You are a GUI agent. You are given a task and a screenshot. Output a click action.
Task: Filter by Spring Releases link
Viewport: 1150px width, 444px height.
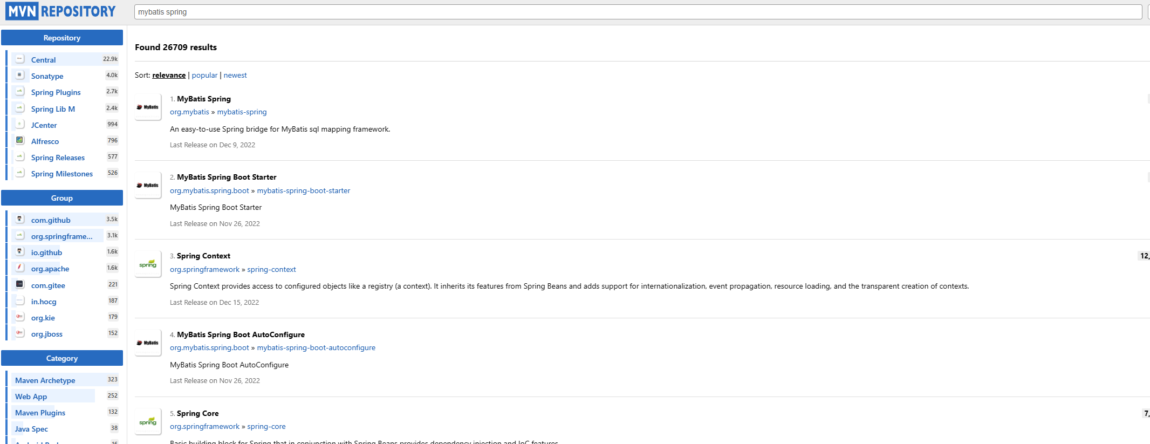pyautogui.click(x=58, y=158)
